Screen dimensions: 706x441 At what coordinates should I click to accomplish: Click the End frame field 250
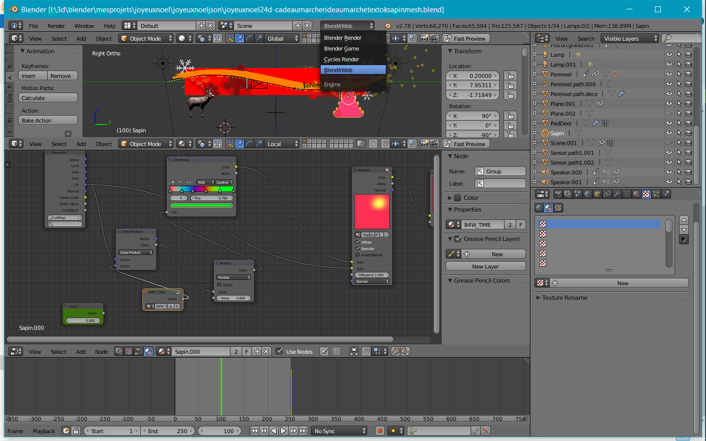[168, 431]
